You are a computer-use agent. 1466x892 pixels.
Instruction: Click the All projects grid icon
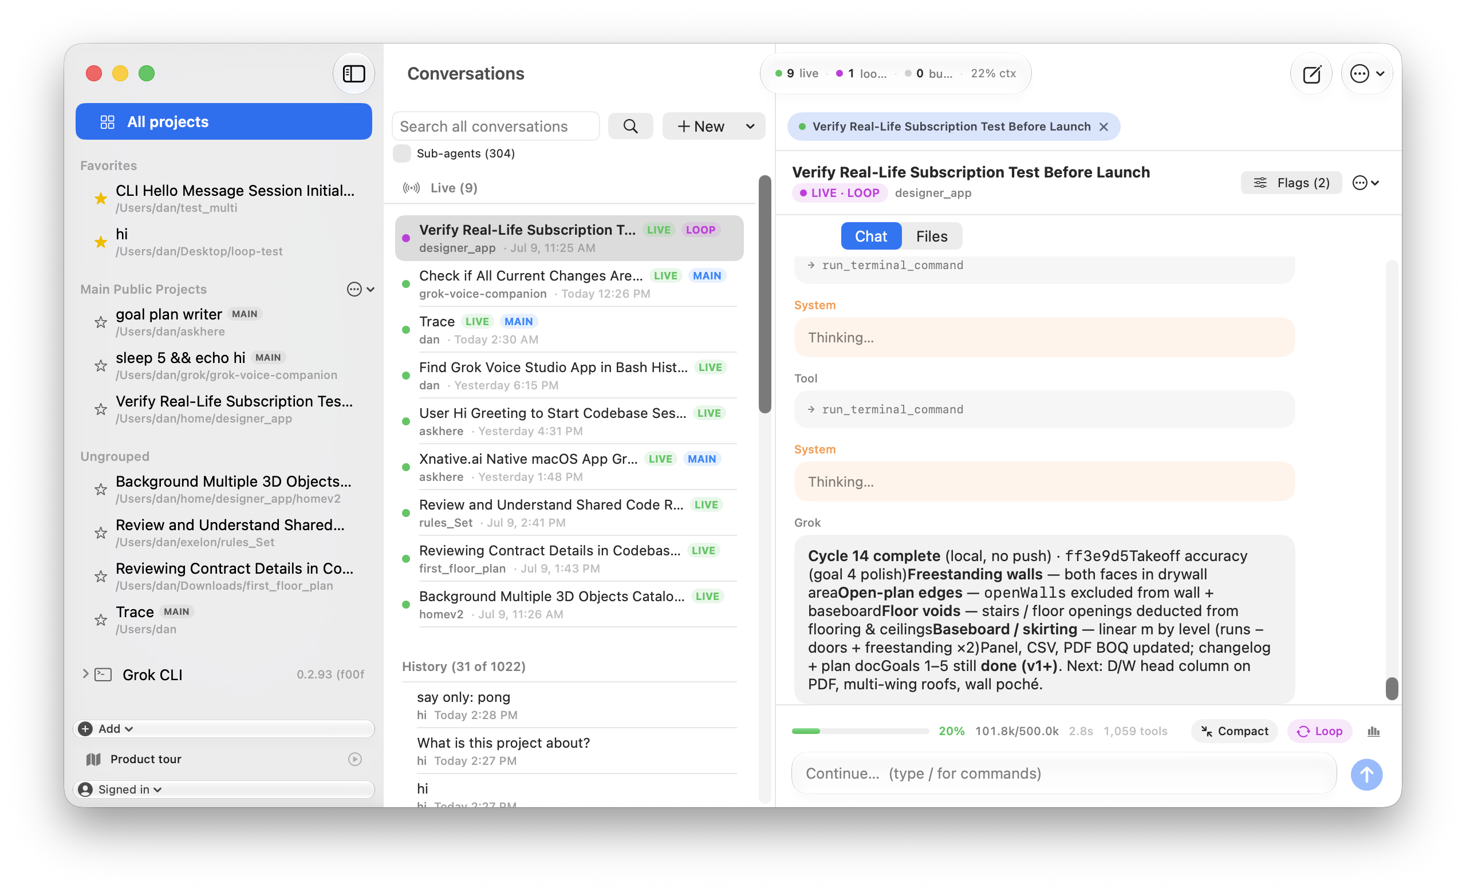(108, 122)
